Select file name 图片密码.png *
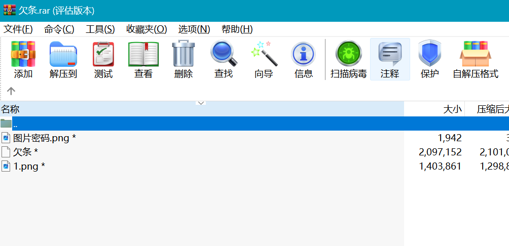The width and height of the screenshot is (509, 246). pyautogui.click(x=45, y=138)
